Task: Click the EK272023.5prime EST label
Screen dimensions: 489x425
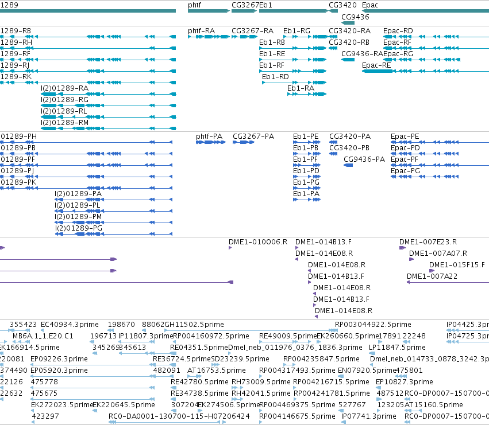Action: (61, 405)
